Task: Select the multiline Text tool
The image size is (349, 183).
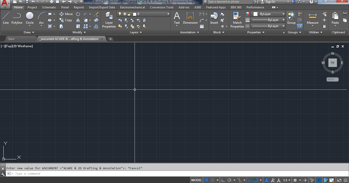Action: coord(177,17)
